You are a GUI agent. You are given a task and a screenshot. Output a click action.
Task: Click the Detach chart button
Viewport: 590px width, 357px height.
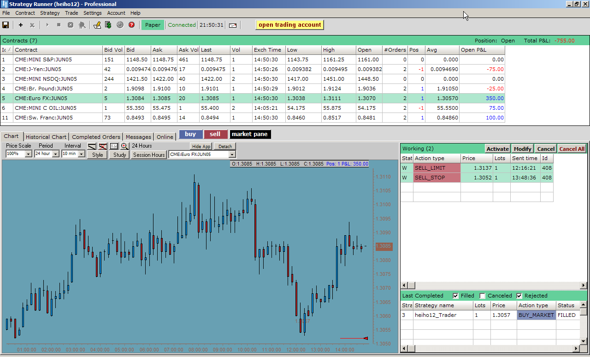225,146
